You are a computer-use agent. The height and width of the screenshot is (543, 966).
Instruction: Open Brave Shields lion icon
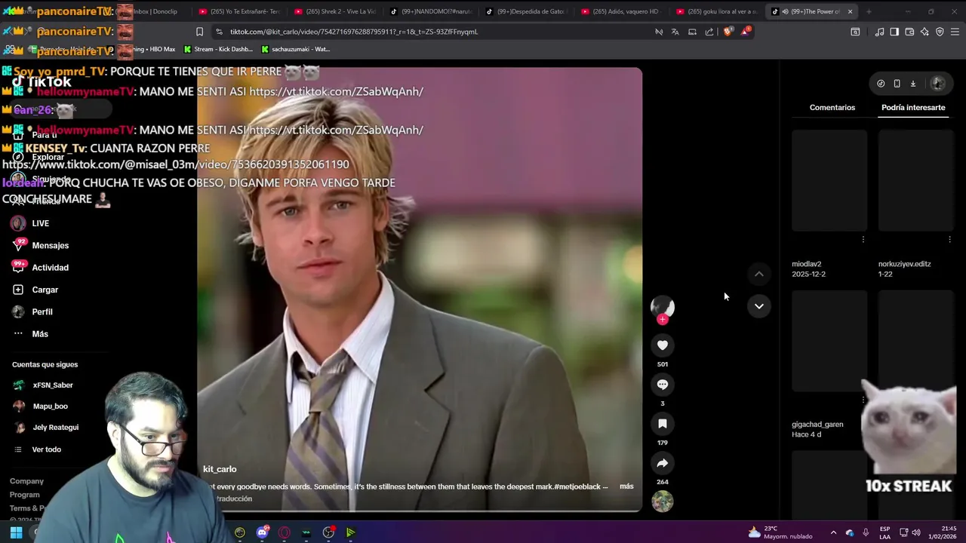pyautogui.click(x=728, y=32)
